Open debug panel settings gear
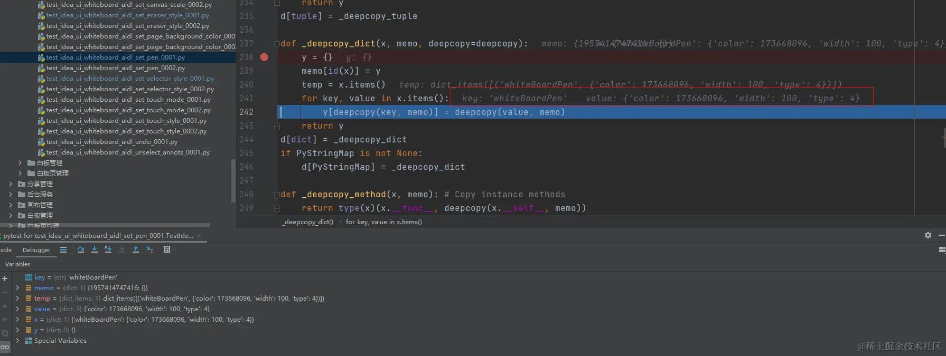 coord(928,235)
